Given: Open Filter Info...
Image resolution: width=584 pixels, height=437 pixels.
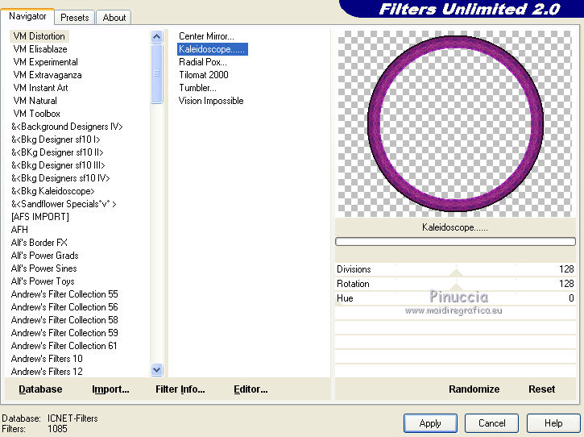Looking at the screenshot, I should click(180, 389).
